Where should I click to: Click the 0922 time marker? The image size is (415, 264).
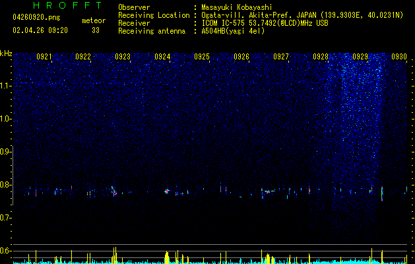click(x=83, y=57)
